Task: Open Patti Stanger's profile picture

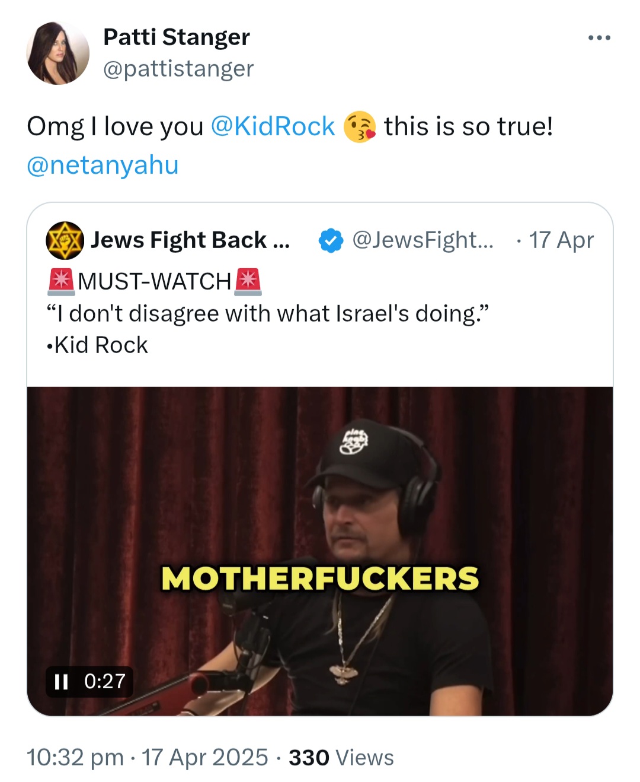Action: point(57,53)
